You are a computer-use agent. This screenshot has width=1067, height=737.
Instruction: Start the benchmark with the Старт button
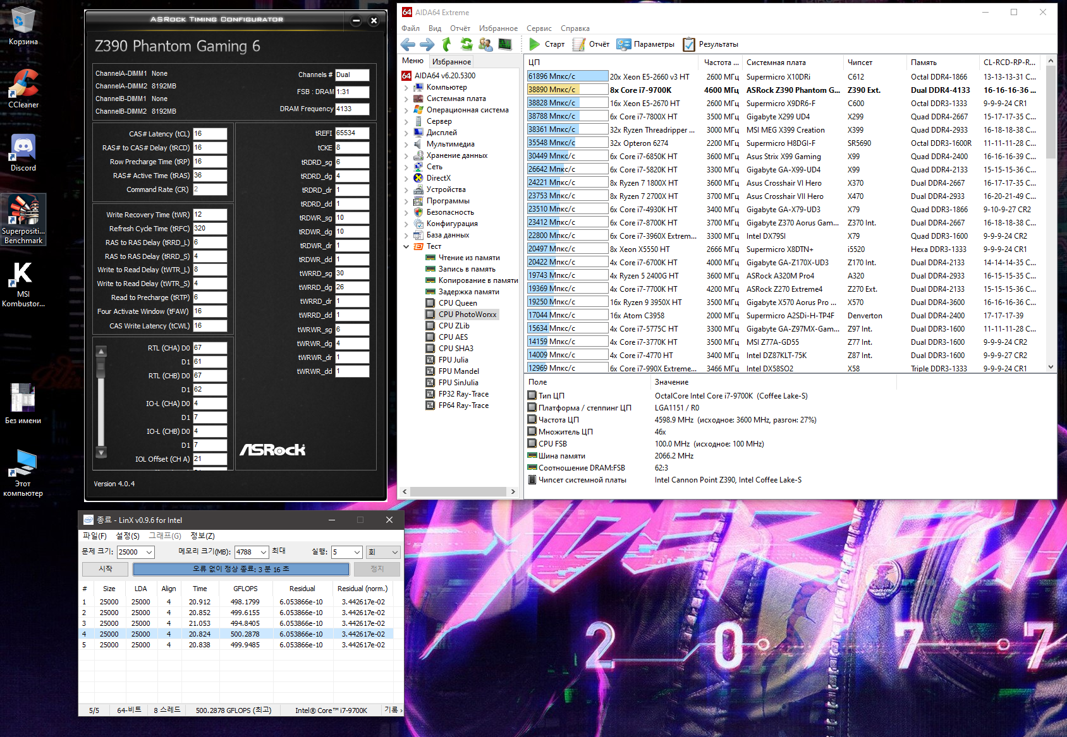[547, 44]
